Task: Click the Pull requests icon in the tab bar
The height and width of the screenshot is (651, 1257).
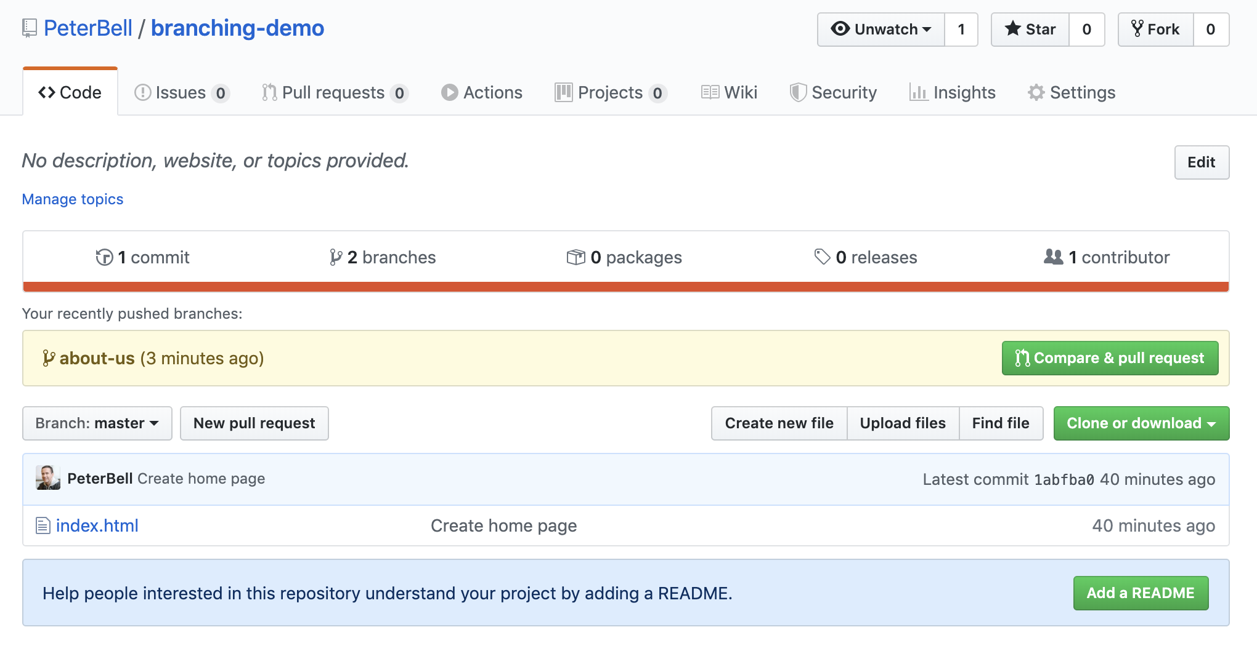Action: [269, 92]
